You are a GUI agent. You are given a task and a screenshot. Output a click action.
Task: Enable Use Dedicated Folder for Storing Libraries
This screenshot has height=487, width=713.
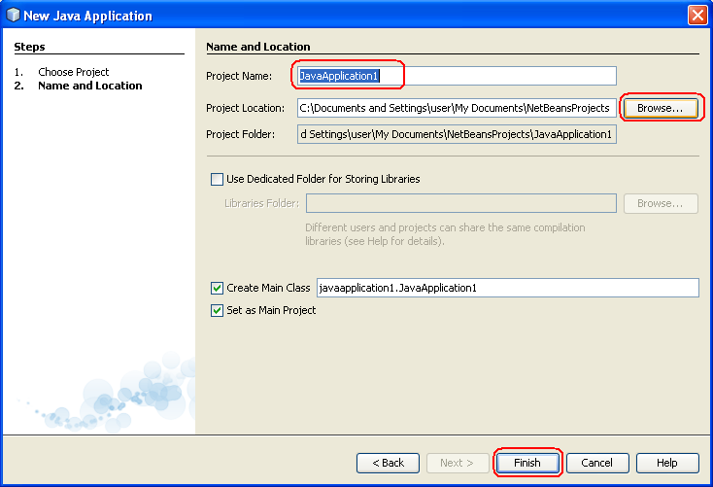(x=217, y=179)
